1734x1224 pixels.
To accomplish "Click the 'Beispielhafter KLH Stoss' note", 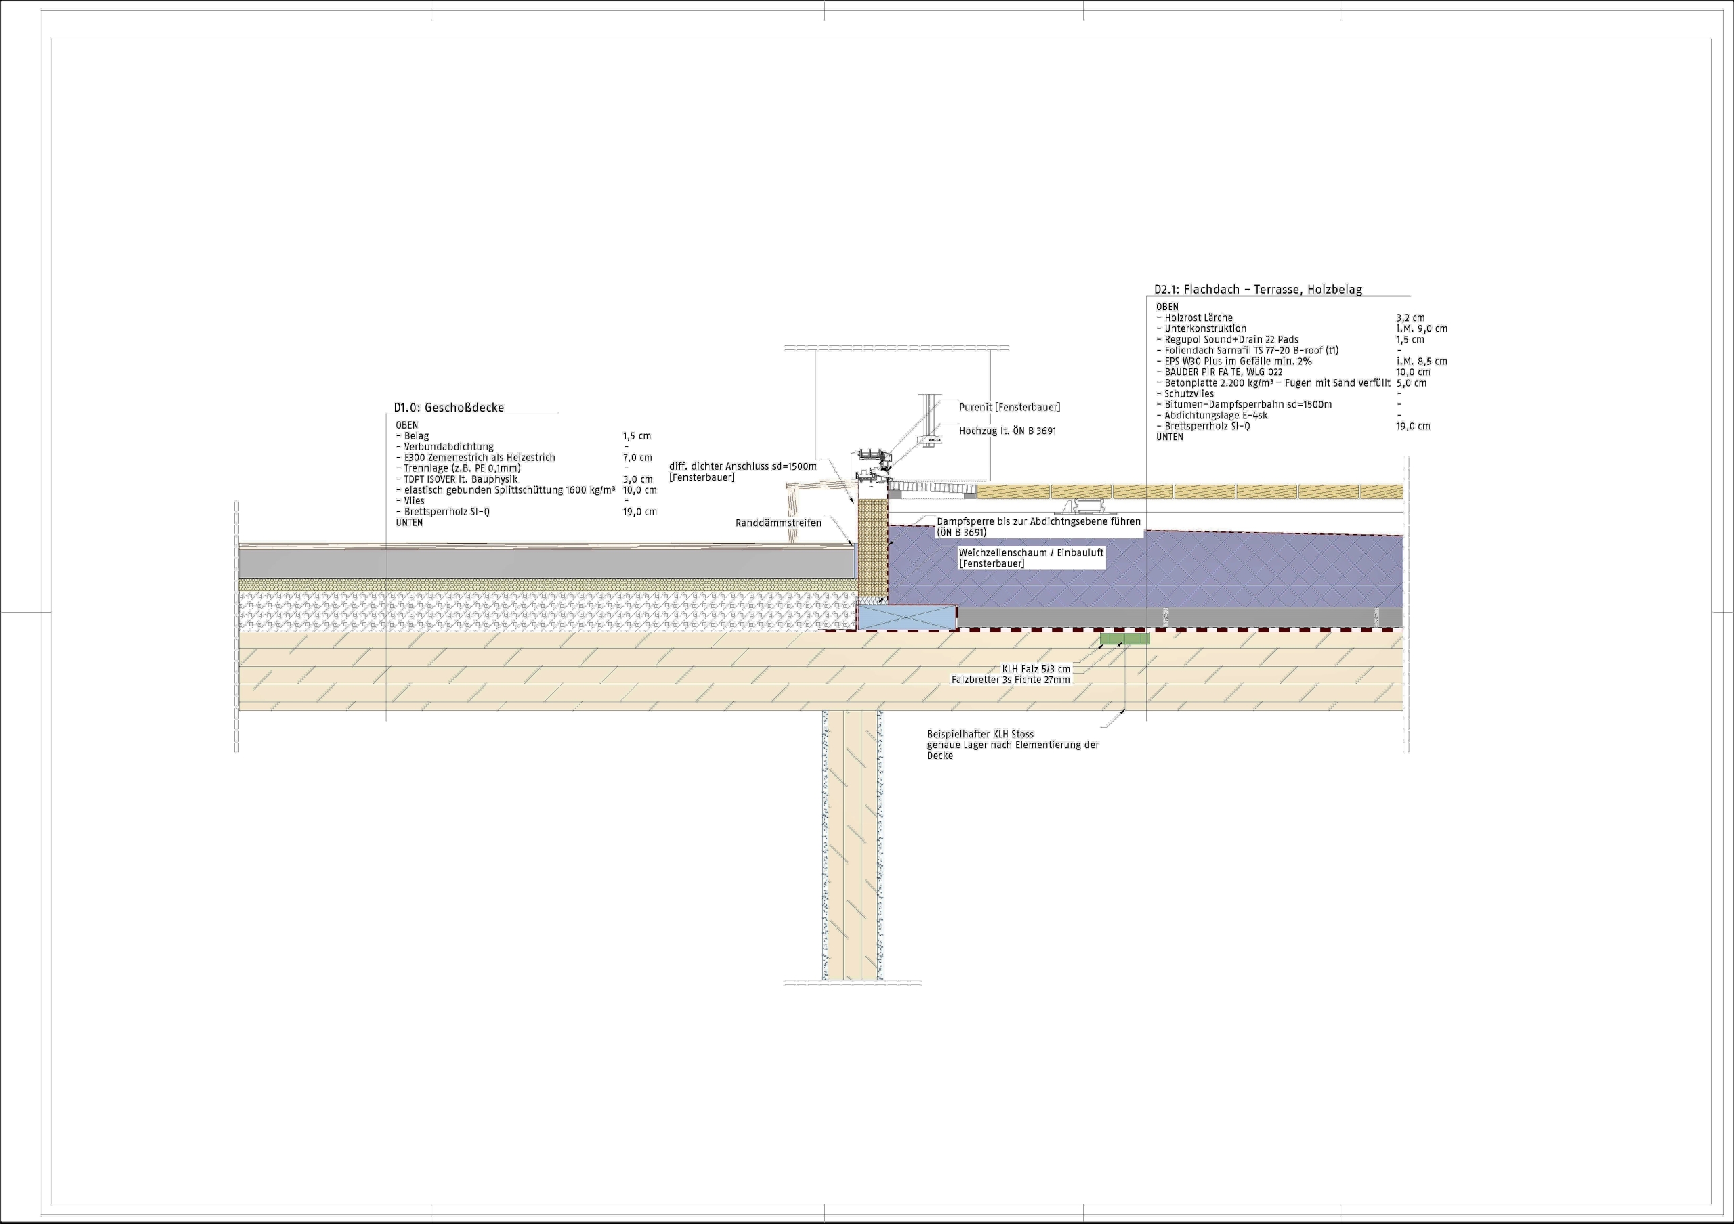I will [980, 733].
